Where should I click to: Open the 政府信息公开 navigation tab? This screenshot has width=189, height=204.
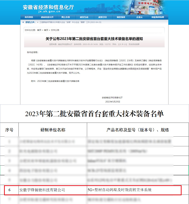tap(47, 17)
